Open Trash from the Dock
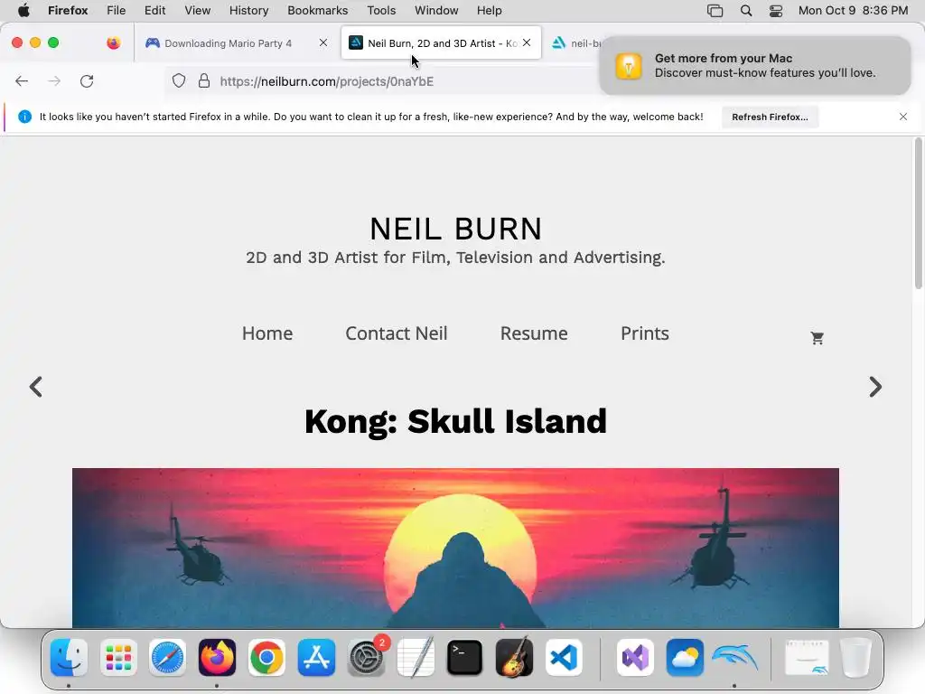This screenshot has height=694, width=925. click(856, 658)
